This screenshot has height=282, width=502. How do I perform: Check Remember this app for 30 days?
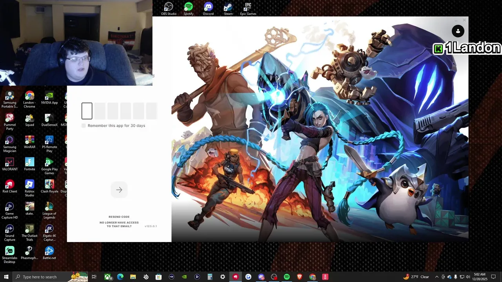click(x=84, y=126)
